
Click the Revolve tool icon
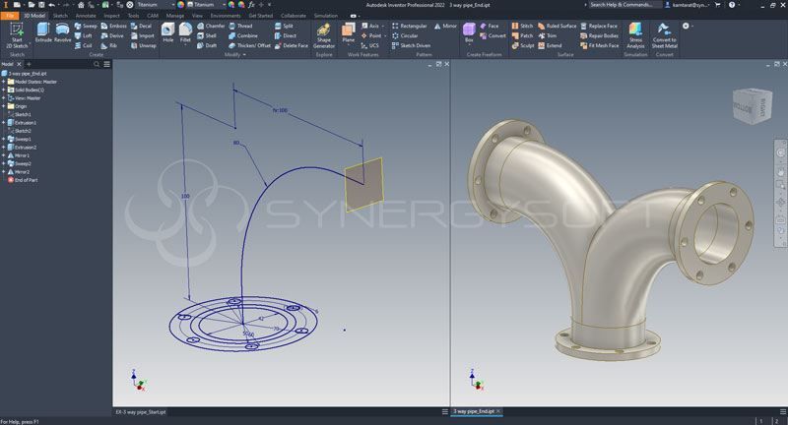[x=63, y=31]
